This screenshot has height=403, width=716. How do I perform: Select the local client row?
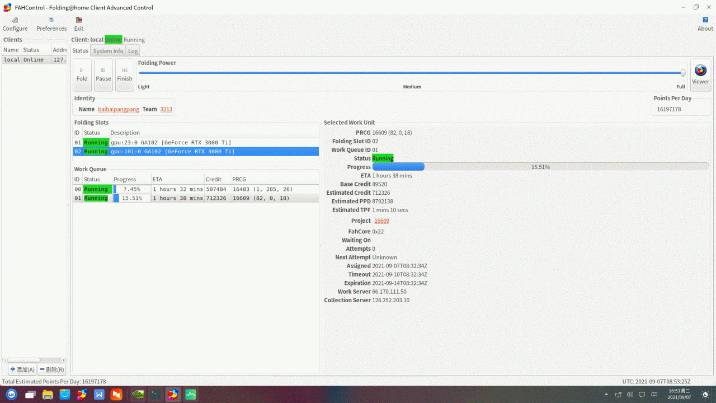(x=35, y=60)
